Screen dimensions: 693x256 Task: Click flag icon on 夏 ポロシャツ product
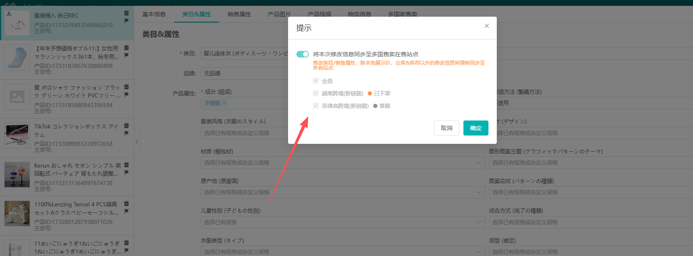click(126, 95)
